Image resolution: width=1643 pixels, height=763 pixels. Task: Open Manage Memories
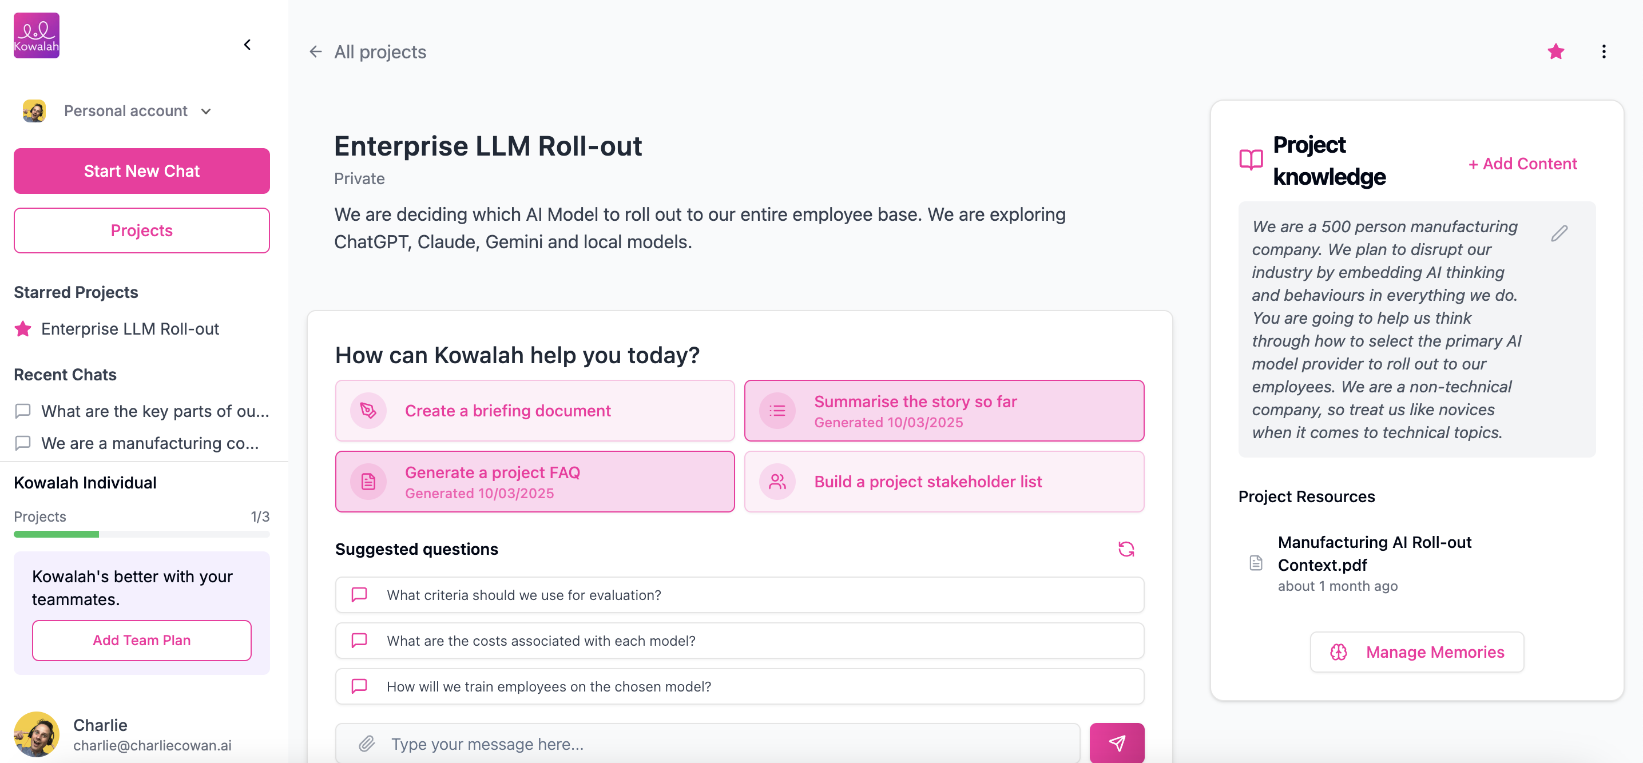point(1416,651)
